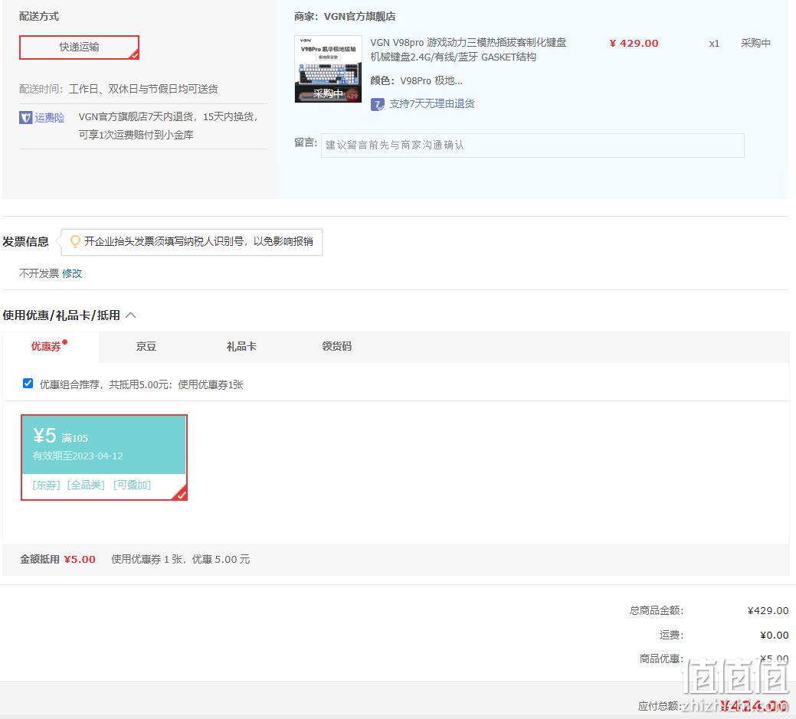Image resolution: width=796 pixels, height=719 pixels.
Task: Switch to the 京豆 tab
Action: point(146,347)
